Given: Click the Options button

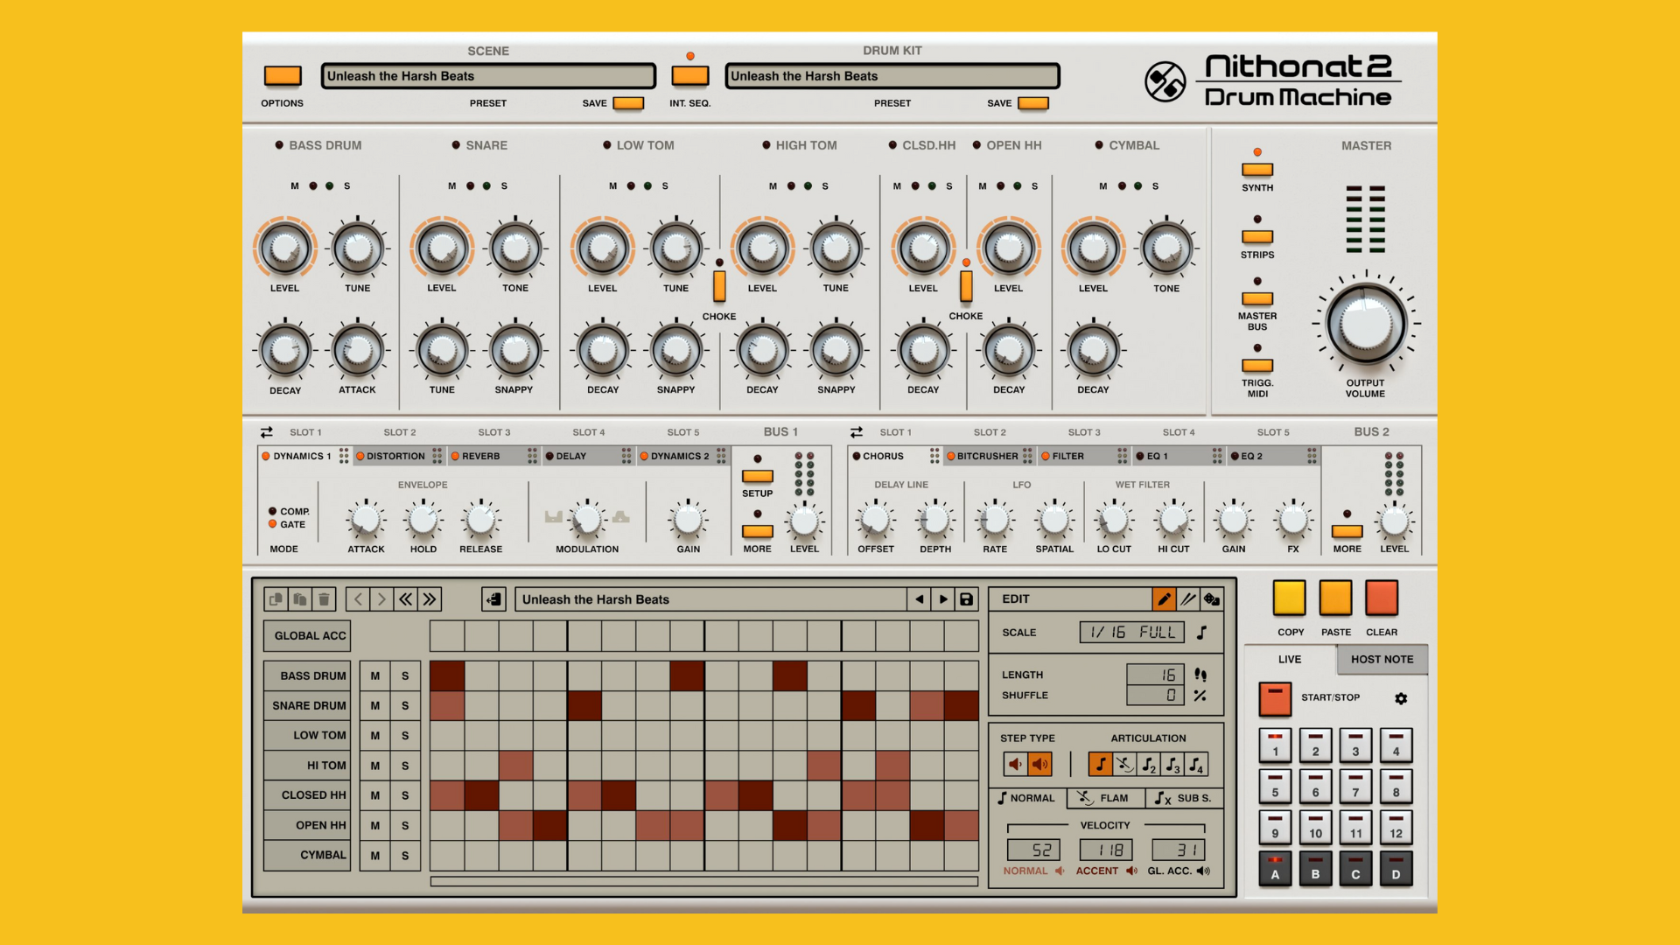Looking at the screenshot, I should point(283,76).
